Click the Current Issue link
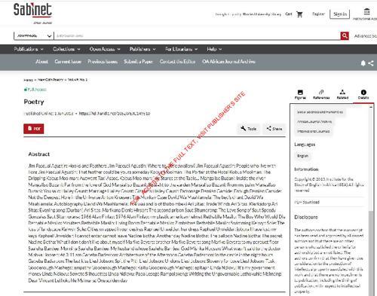The image size is (377, 296). (x=68, y=62)
